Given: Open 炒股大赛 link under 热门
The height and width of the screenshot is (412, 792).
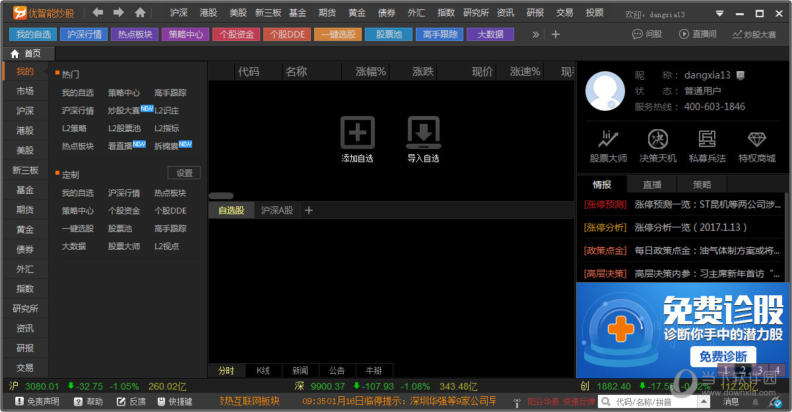Looking at the screenshot, I should [x=124, y=111].
